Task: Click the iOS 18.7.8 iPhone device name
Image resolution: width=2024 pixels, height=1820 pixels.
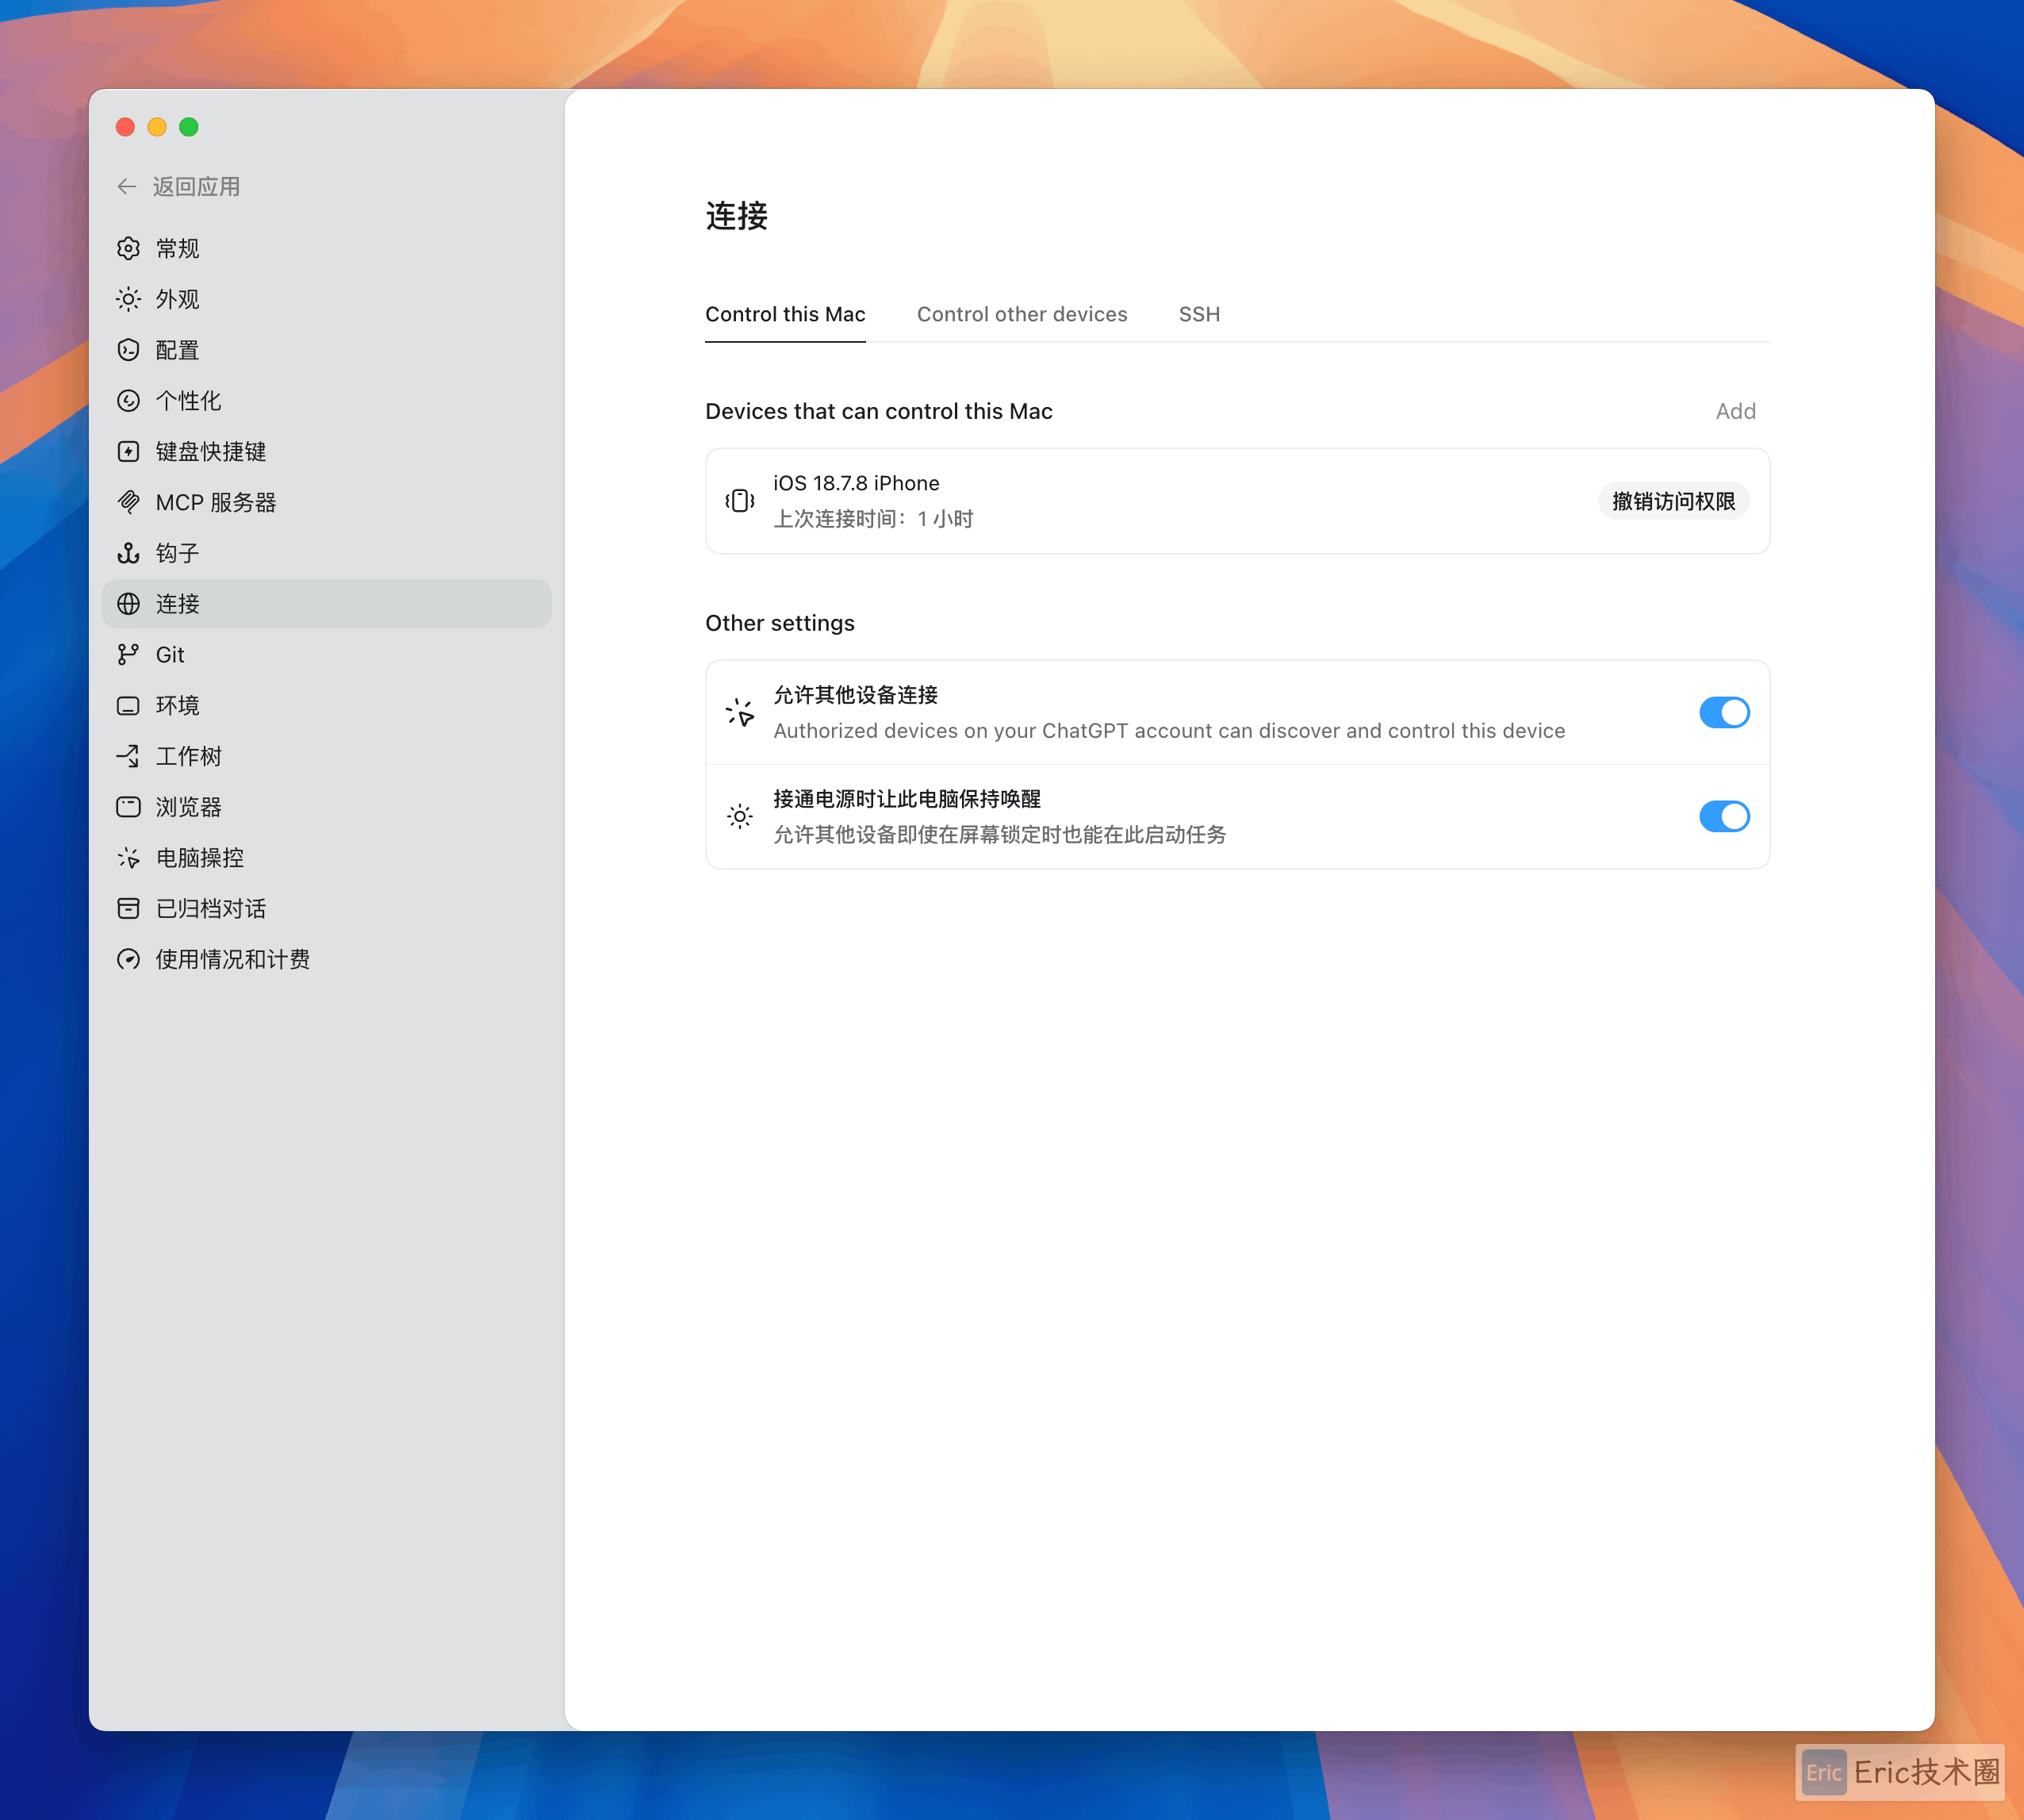Action: (857, 484)
